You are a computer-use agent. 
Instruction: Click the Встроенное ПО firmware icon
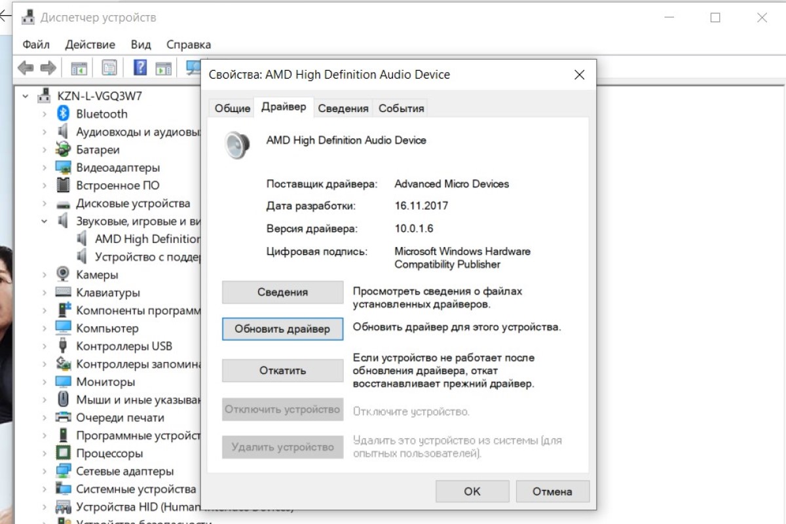(x=64, y=185)
